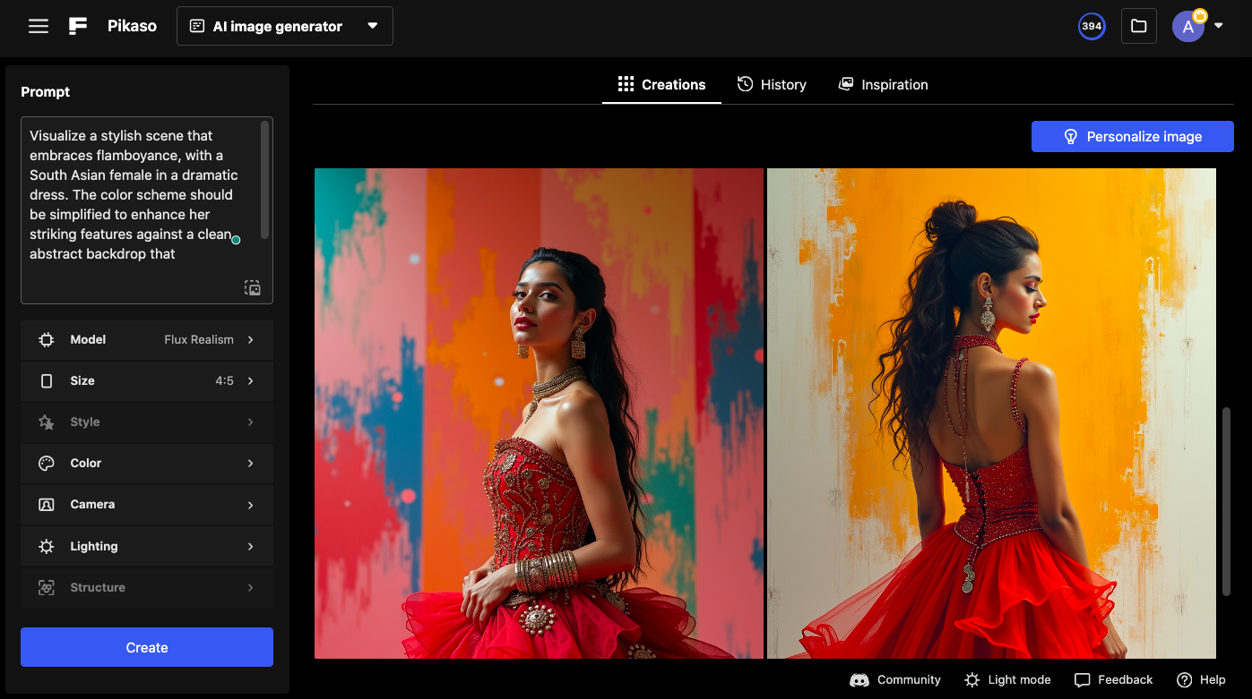Click the credits badge showing 394
The width and height of the screenshot is (1252, 699).
coord(1092,26)
